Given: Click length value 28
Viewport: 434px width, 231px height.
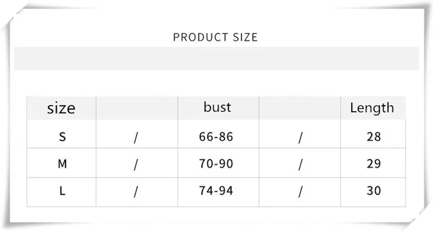Looking at the screenshot, I should [x=374, y=136].
